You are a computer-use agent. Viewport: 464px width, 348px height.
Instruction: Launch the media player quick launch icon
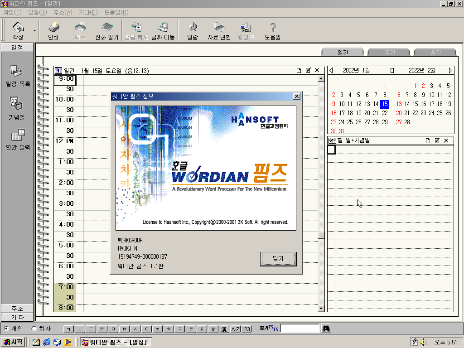[68, 342]
